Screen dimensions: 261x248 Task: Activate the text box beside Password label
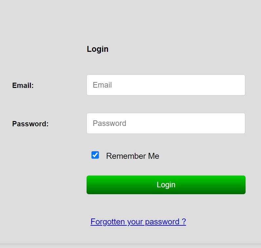[x=166, y=123]
